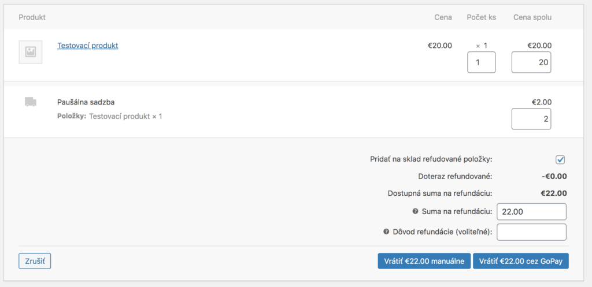Click the shipping truck icon
This screenshot has width=592, height=287.
pyautogui.click(x=31, y=102)
